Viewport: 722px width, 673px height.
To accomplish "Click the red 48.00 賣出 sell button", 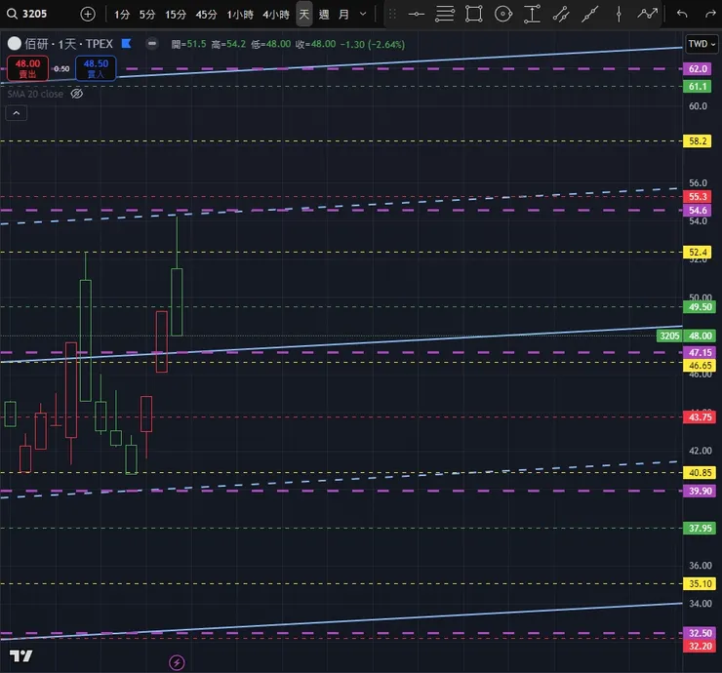I will point(25,68).
